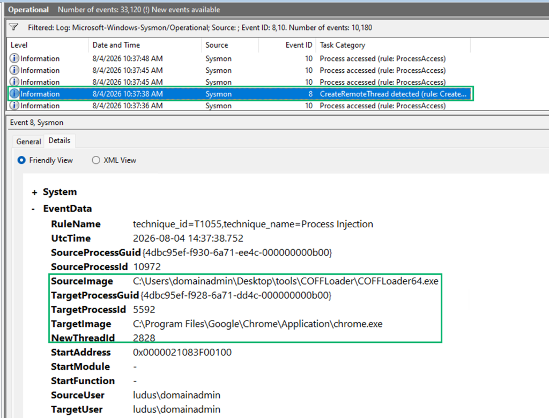
Task: Select the event logged at 10:37:48 AM
Action: point(240,58)
